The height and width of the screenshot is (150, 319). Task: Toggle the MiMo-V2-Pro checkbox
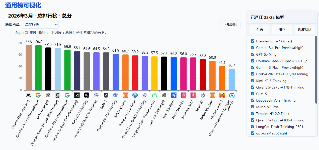[253, 107]
